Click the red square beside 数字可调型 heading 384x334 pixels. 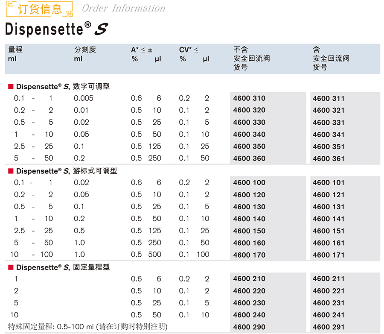[x=11, y=87]
